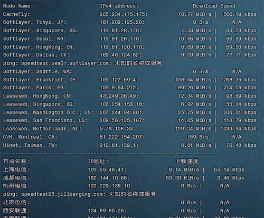
Task: Select the Download Speed column header
Action: tap(214, 6)
